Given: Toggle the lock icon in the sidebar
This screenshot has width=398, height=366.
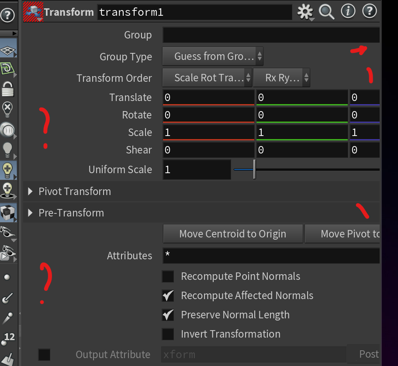Looking at the screenshot, I should coord(7,89).
